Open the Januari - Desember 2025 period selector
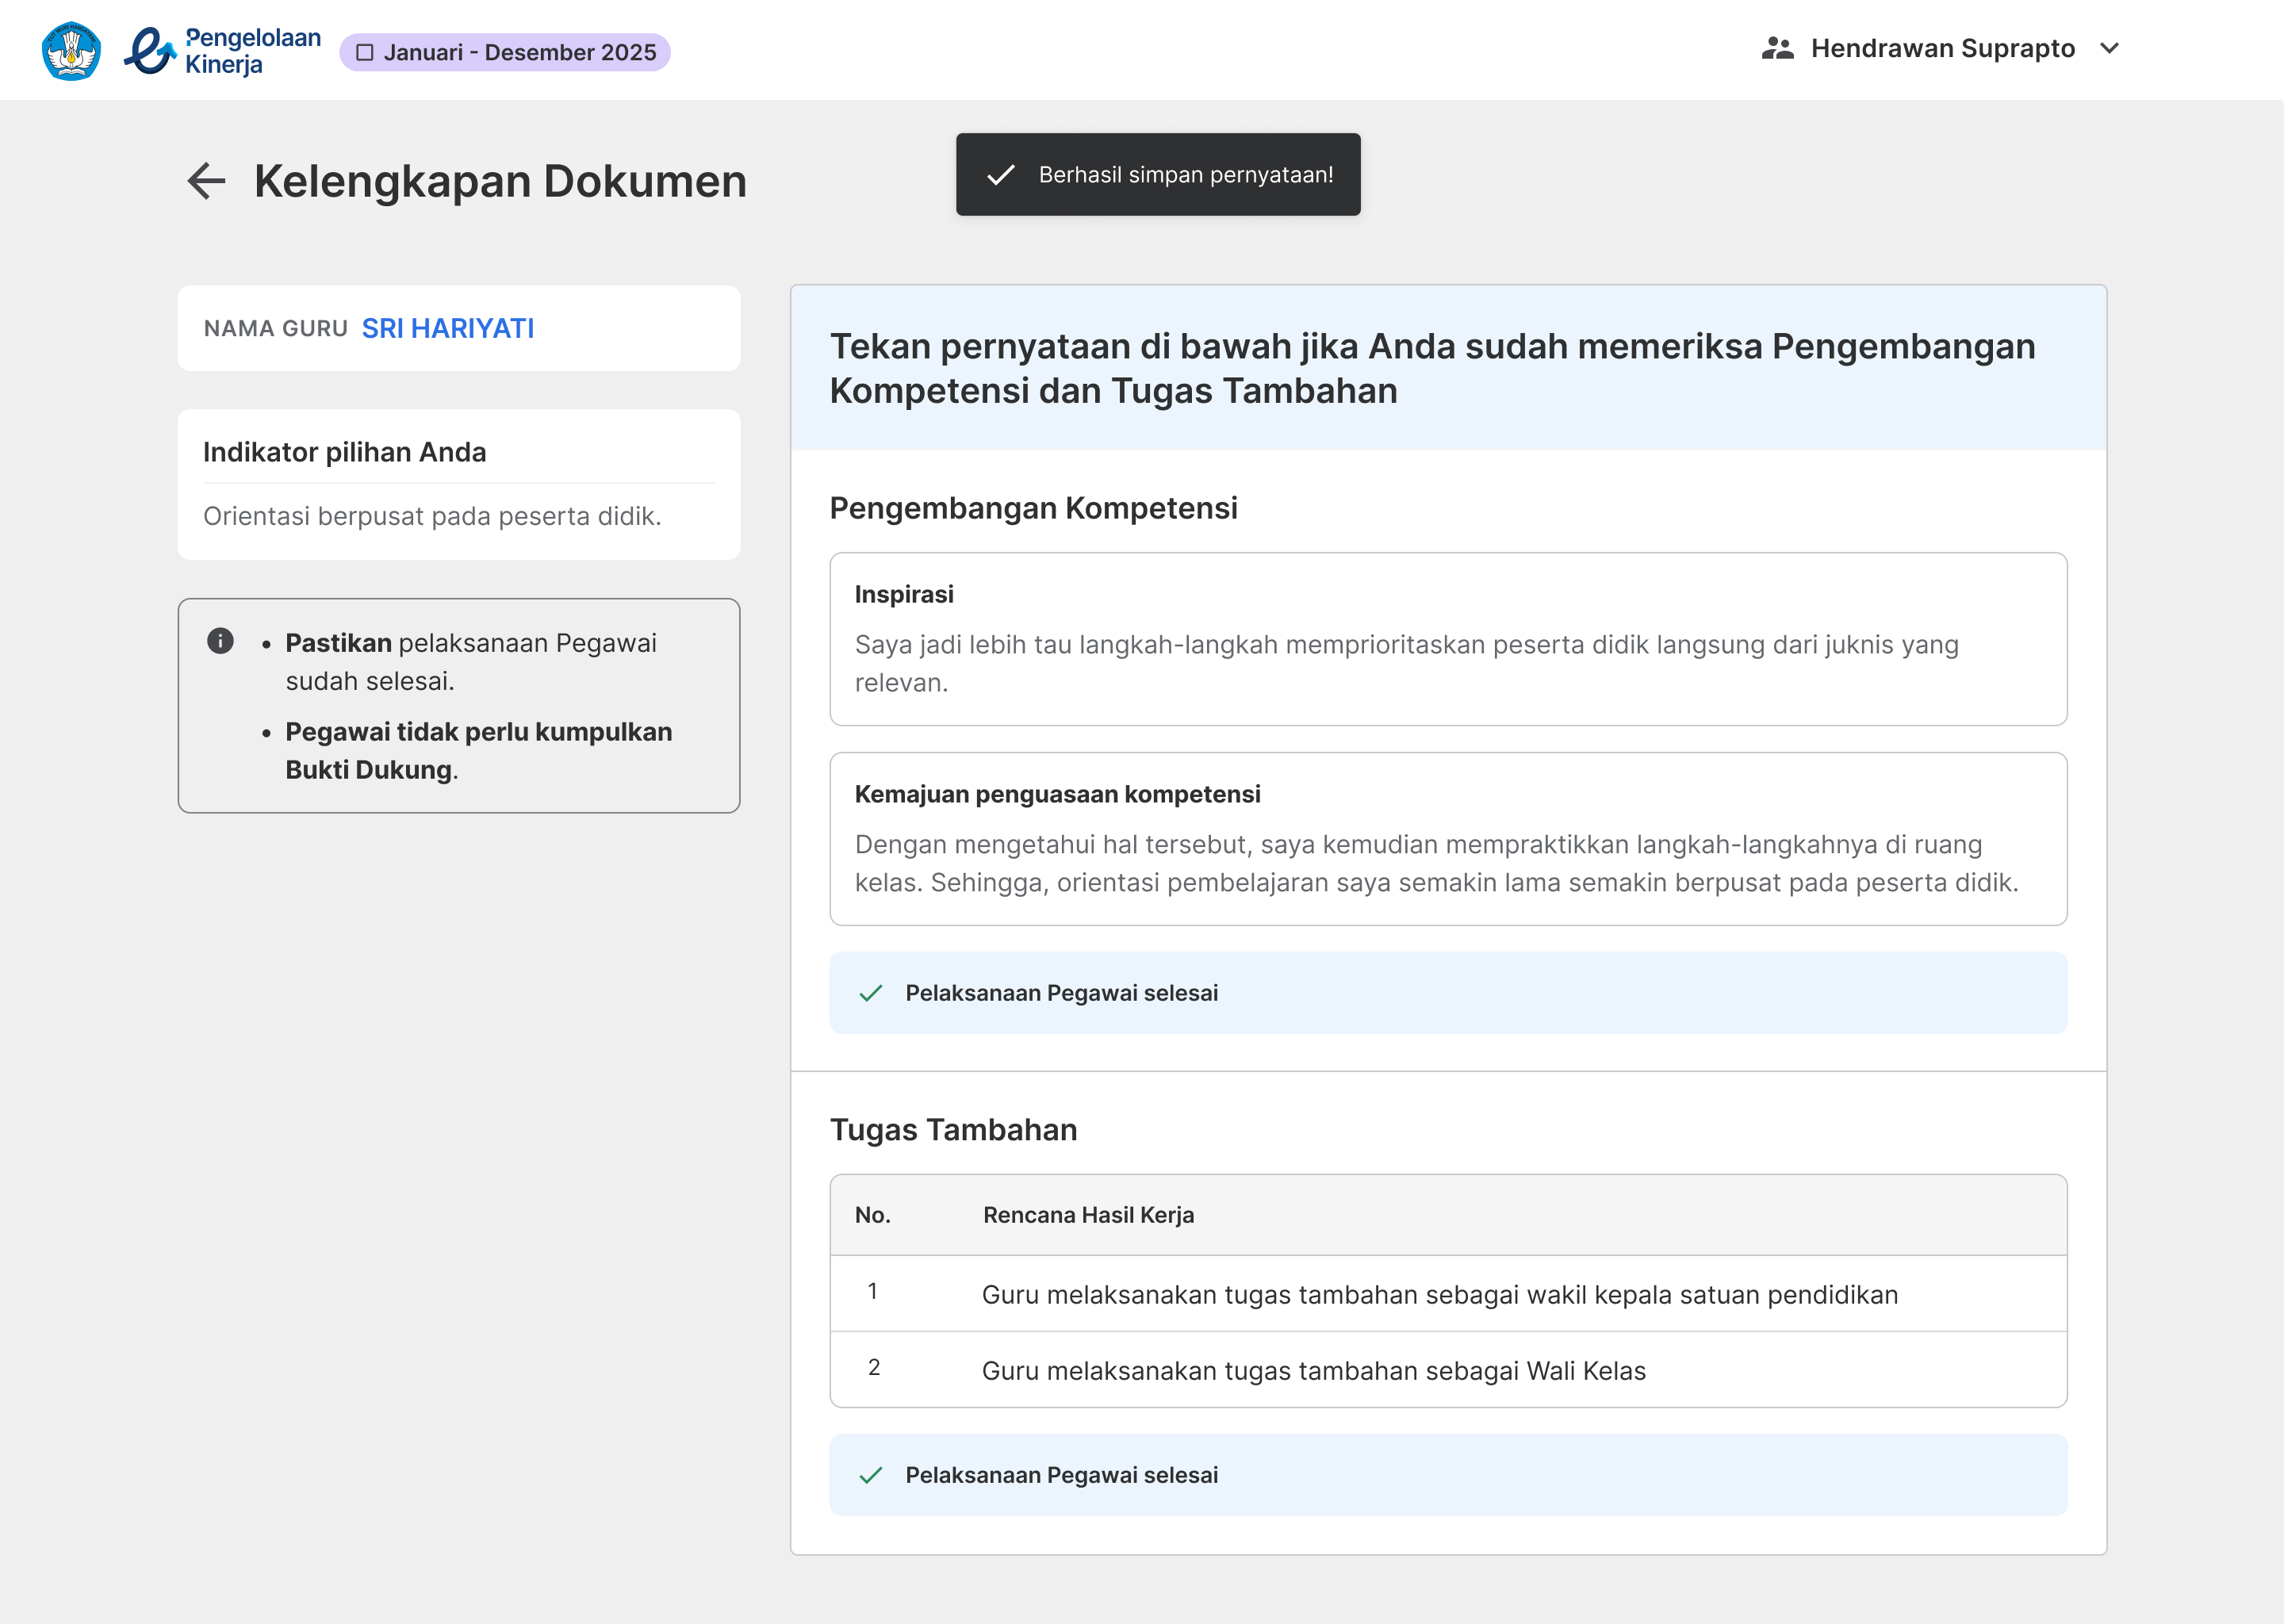 505,52
